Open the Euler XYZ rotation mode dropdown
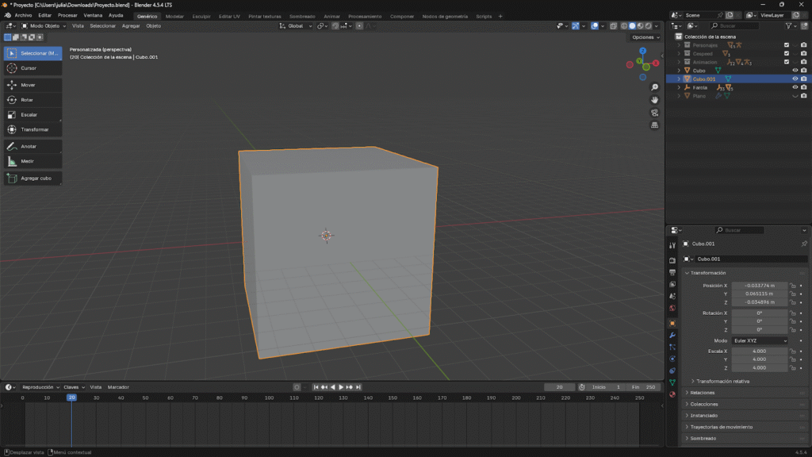The height and width of the screenshot is (457, 812). pos(760,340)
